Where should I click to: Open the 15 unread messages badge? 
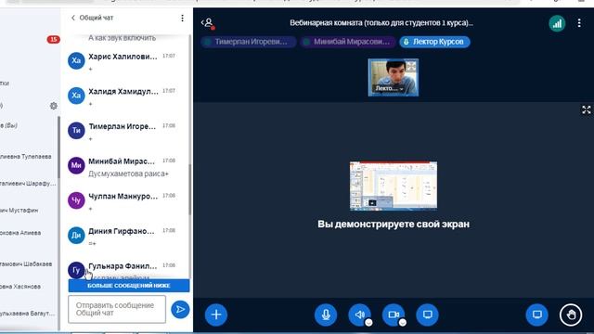(x=54, y=39)
